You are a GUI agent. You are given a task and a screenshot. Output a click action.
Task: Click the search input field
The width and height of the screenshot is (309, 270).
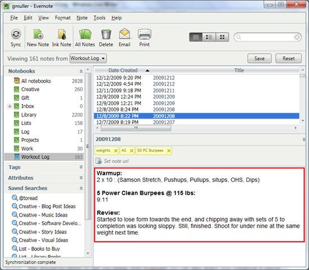[267, 37]
